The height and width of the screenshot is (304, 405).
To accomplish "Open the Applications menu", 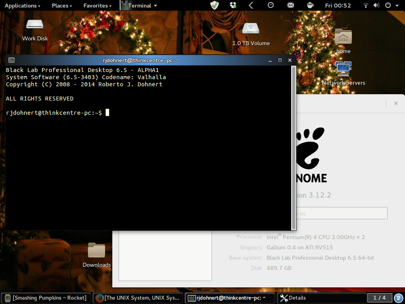I will coord(23,6).
